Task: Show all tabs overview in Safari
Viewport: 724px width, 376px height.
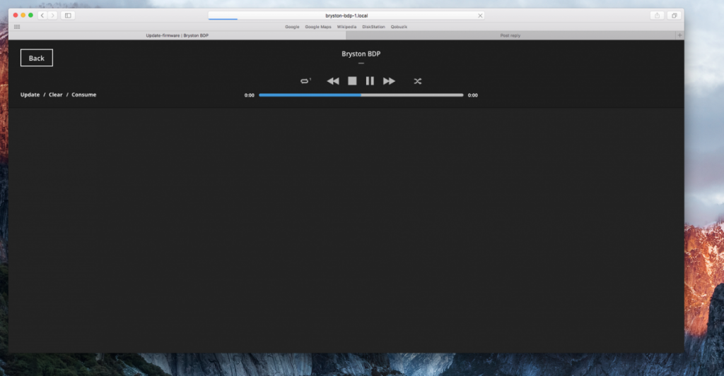Action: click(674, 16)
